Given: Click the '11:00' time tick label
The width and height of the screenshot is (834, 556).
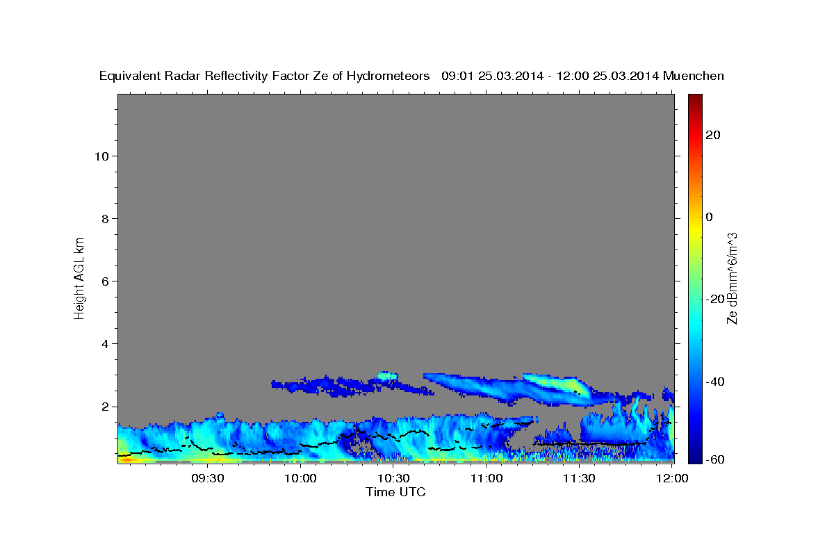Looking at the screenshot, I should pos(486,478).
